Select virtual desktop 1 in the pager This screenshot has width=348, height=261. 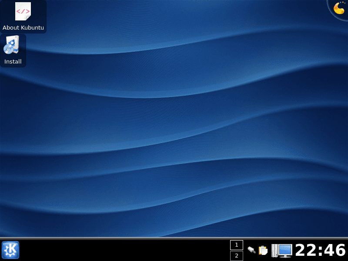(x=237, y=245)
